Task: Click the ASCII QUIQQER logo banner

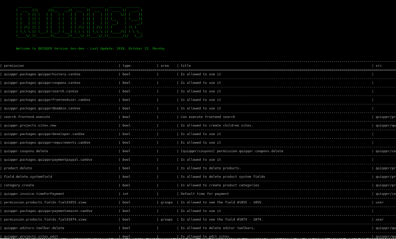Action: [x=79, y=21]
